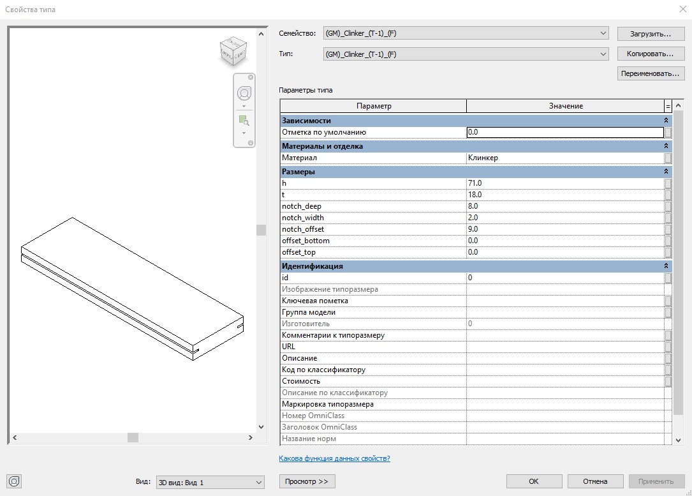Open the Какова функция данных свойств link
692x496 pixels.
click(x=334, y=458)
